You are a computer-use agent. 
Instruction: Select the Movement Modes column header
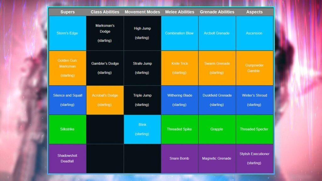(x=142, y=12)
